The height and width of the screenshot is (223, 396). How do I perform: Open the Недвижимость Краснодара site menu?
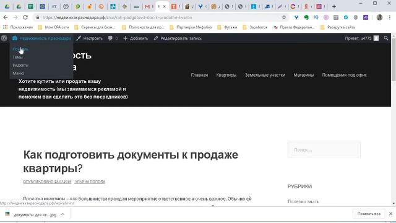point(41,38)
